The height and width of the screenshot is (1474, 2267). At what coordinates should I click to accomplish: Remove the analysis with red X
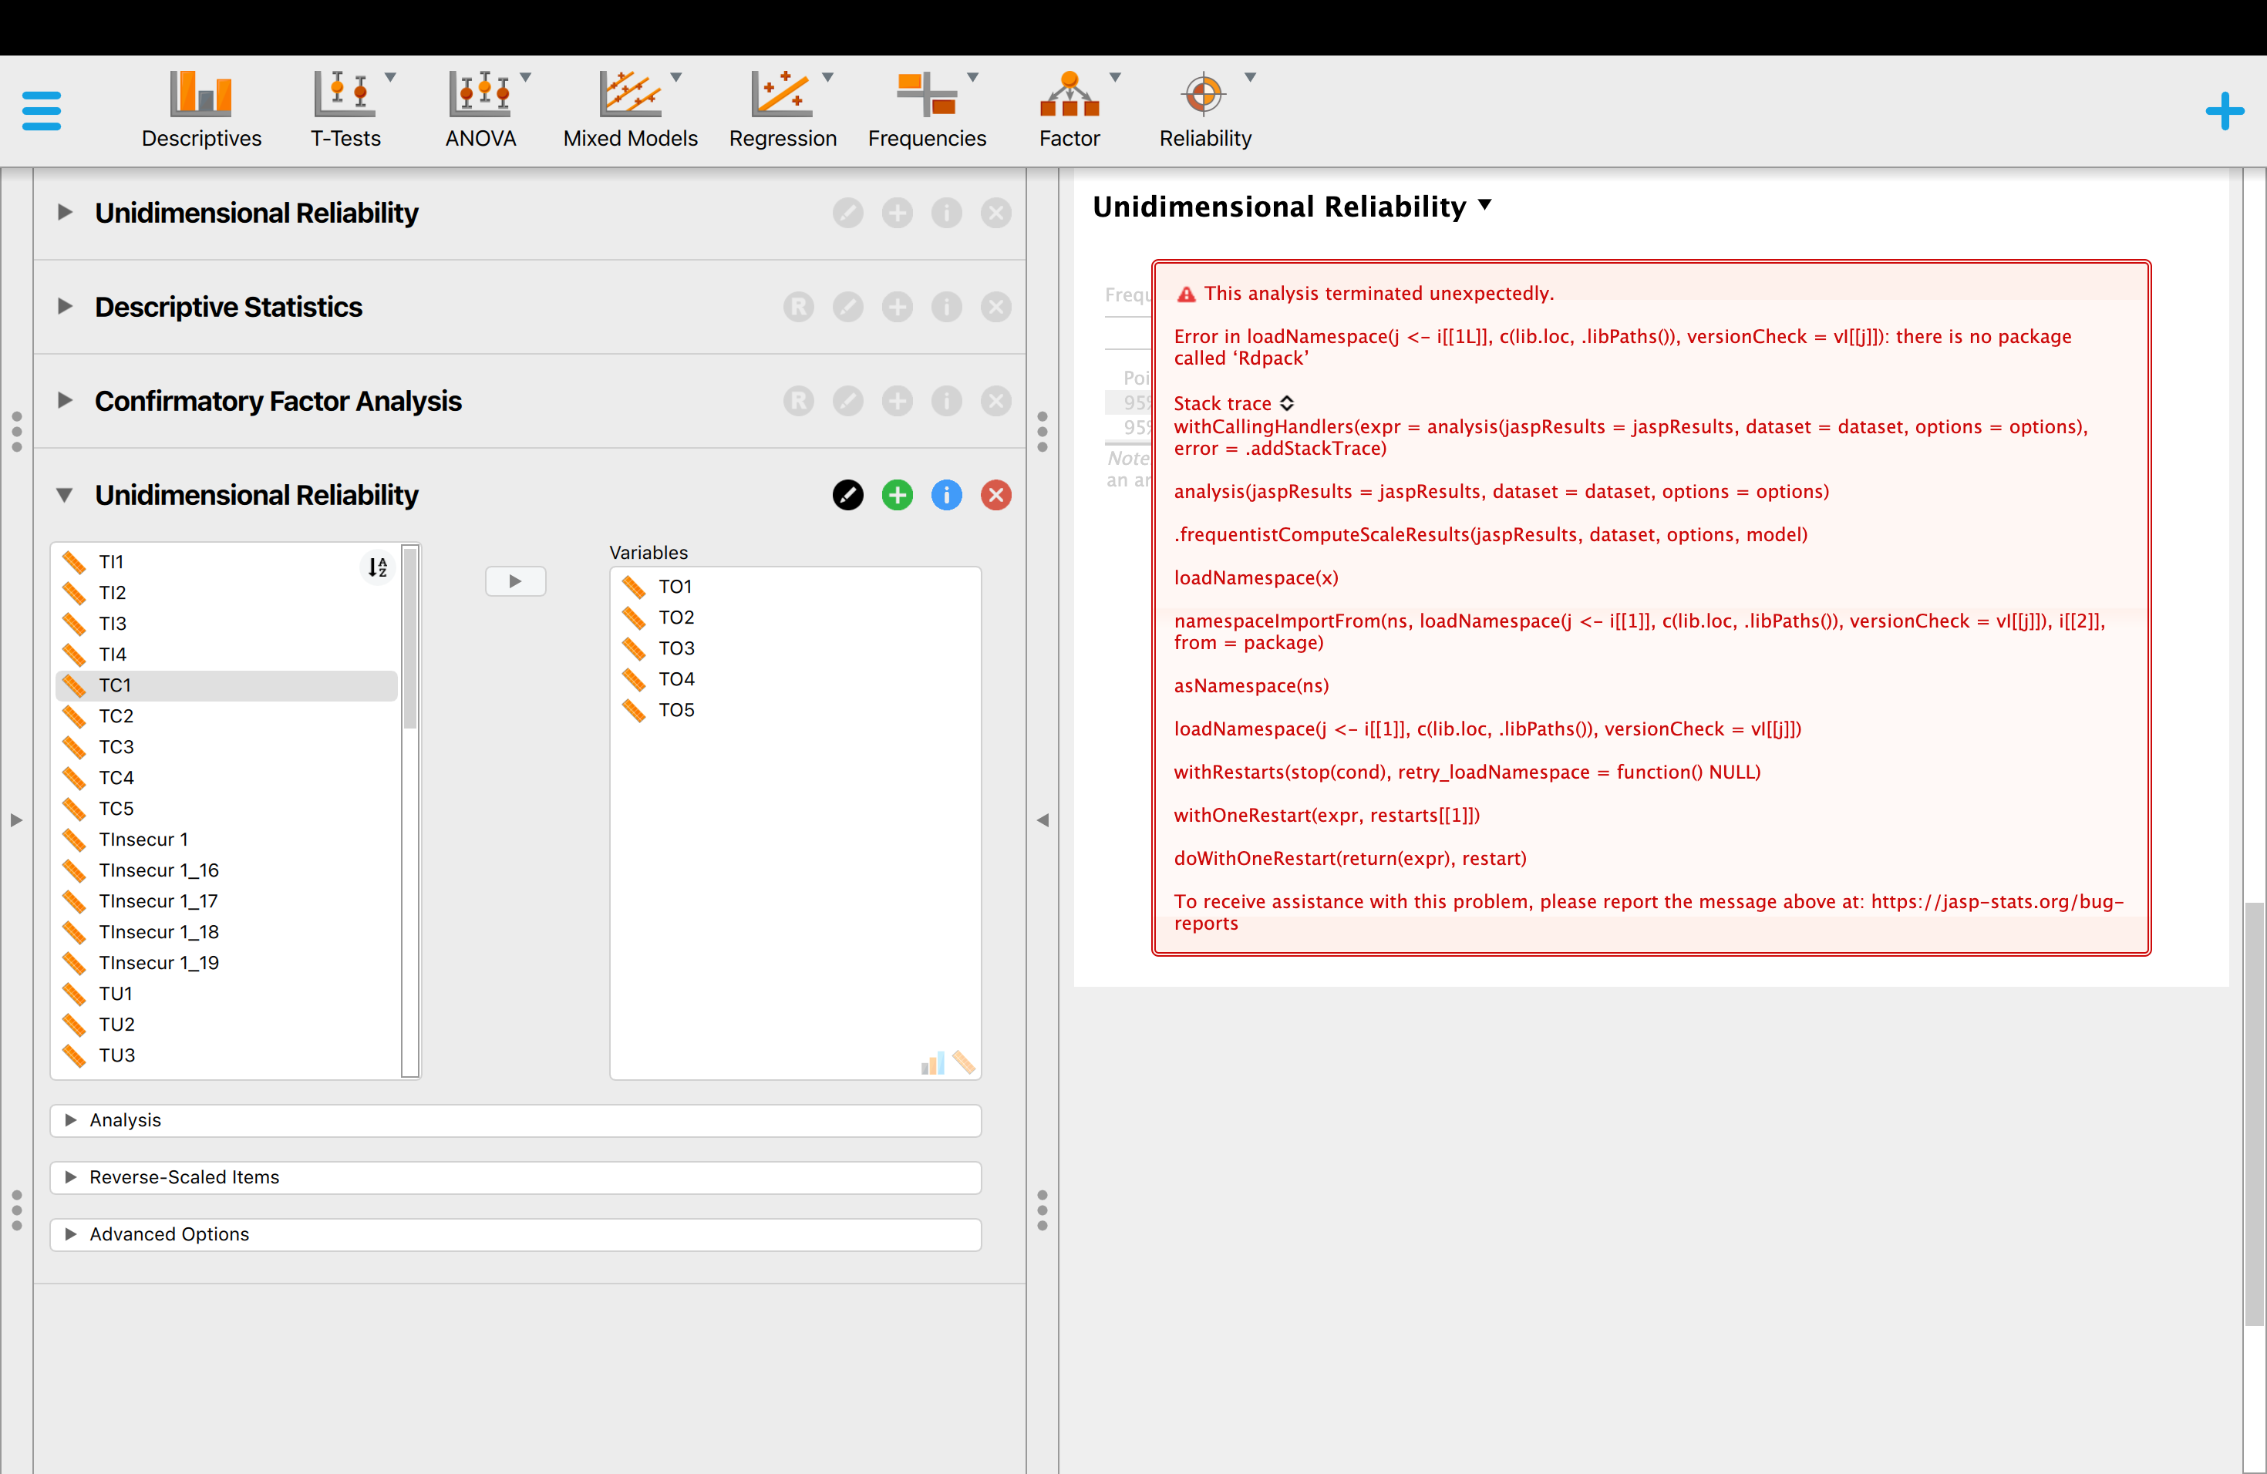pyautogui.click(x=995, y=495)
